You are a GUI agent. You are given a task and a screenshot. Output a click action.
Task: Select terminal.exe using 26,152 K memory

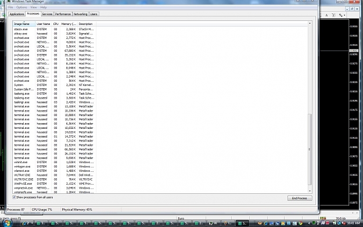coord(55,154)
